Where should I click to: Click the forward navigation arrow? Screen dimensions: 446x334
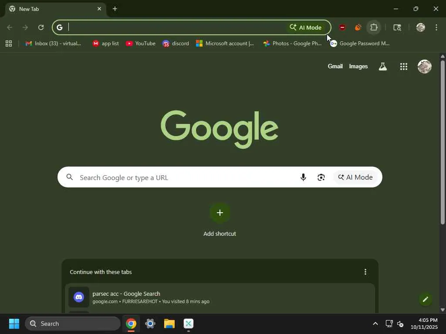coord(25,27)
